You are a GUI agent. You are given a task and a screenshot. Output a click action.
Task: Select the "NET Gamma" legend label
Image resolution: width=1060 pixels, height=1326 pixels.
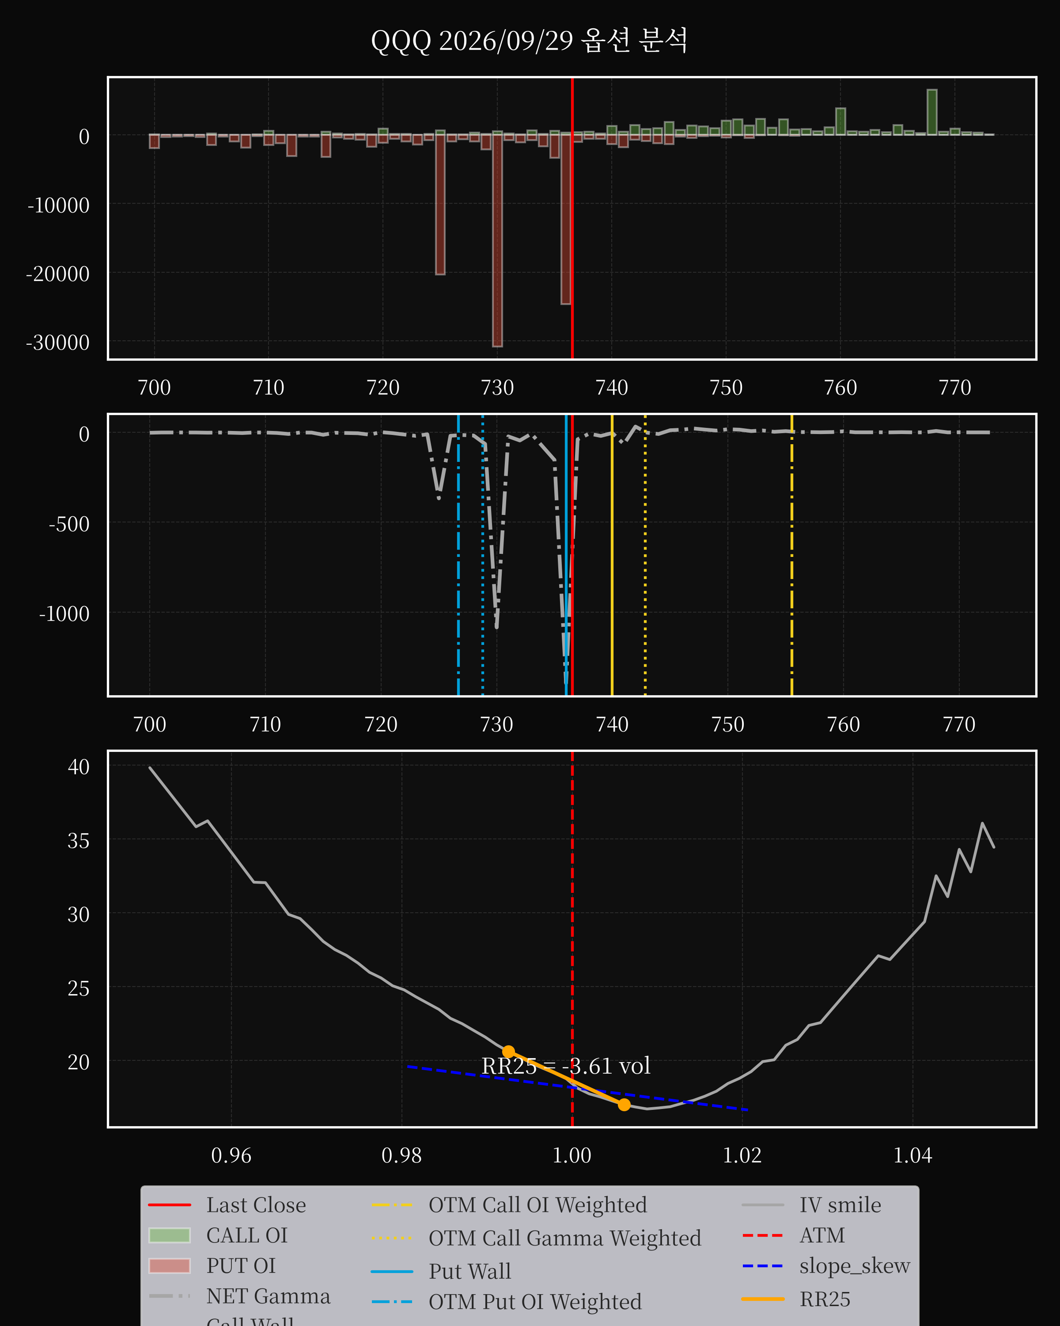click(269, 1296)
